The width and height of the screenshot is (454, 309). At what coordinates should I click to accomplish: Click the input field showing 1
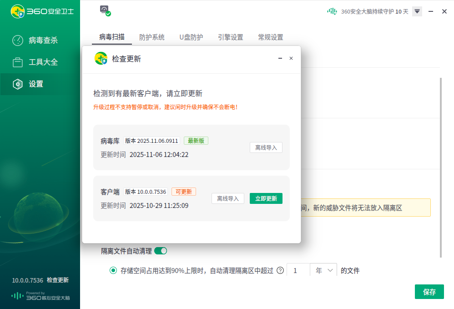pyautogui.click(x=298, y=270)
